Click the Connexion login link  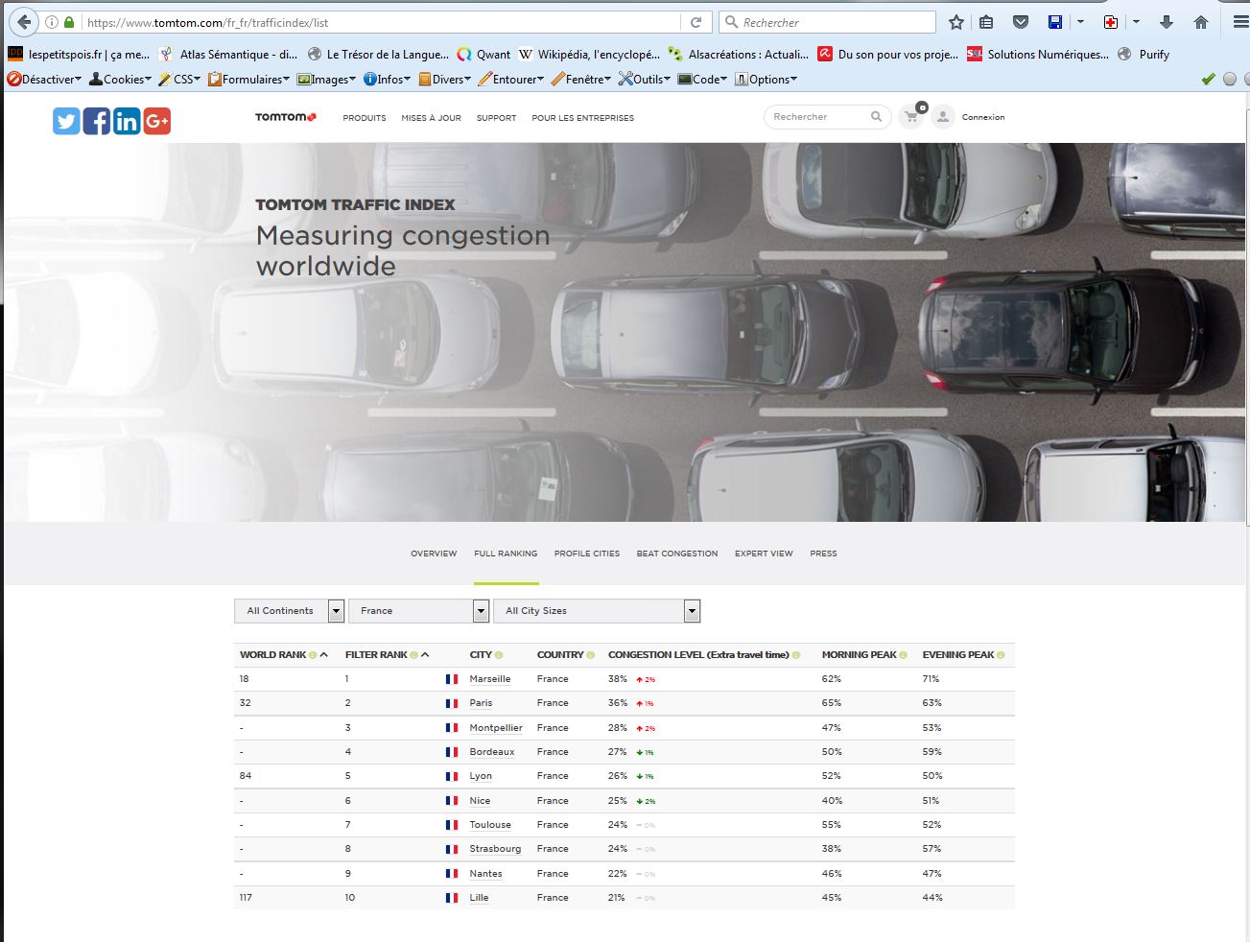point(982,117)
